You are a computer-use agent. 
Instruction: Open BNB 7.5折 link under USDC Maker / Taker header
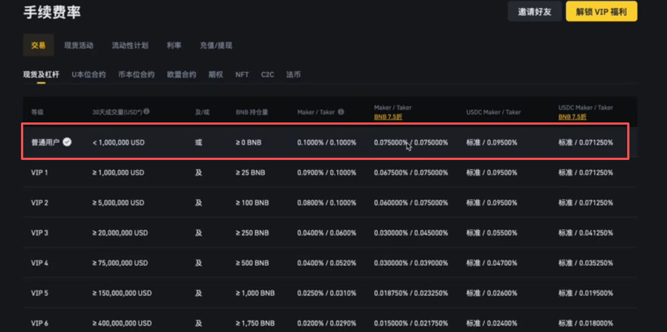572,117
